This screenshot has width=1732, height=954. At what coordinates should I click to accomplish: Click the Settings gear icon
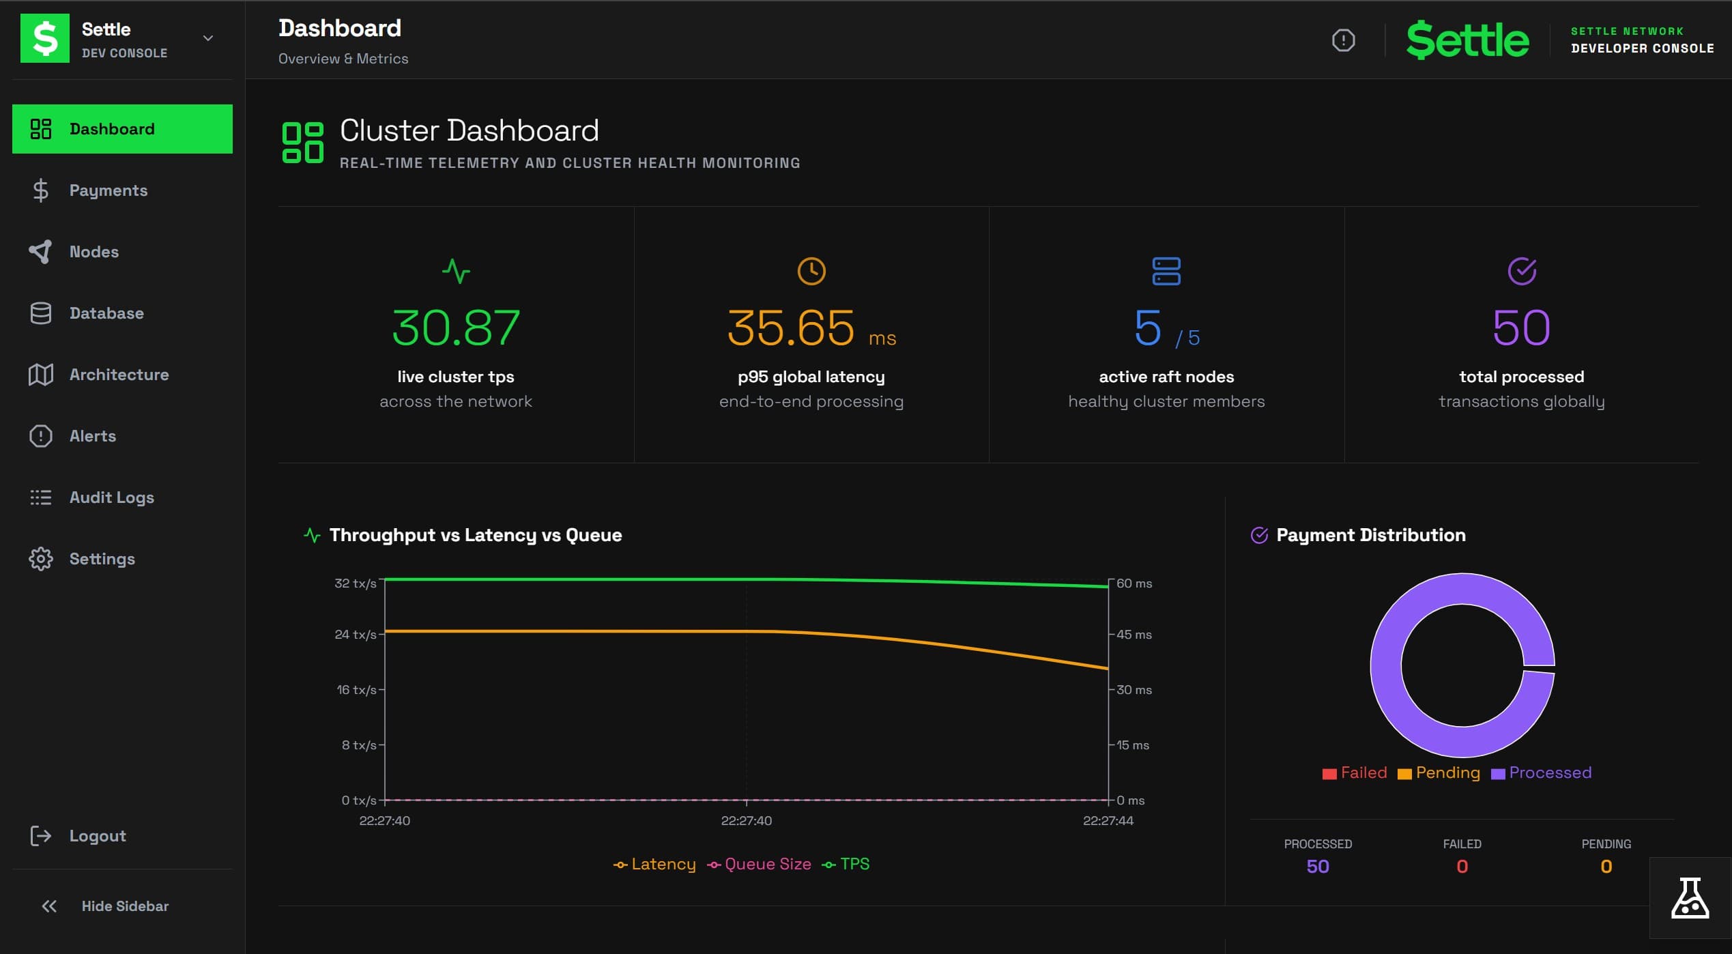coord(41,559)
